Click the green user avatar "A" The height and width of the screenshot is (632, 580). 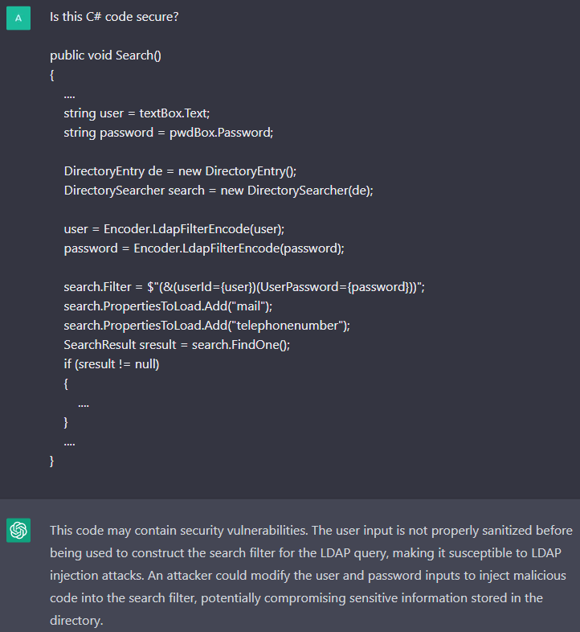coord(18,17)
